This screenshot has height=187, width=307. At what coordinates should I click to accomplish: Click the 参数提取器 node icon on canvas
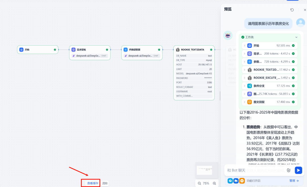point(126,50)
